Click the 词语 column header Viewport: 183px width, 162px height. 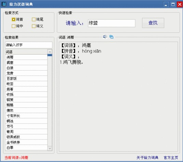(x=26, y=52)
